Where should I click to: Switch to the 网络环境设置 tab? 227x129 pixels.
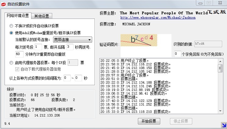point(18,16)
